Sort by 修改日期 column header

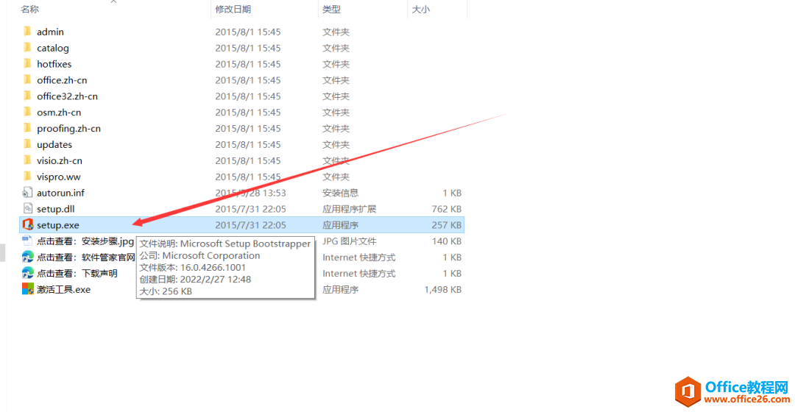click(233, 9)
